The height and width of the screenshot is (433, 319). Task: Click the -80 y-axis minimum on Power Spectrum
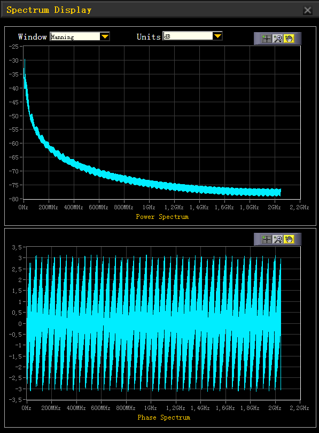(13, 199)
